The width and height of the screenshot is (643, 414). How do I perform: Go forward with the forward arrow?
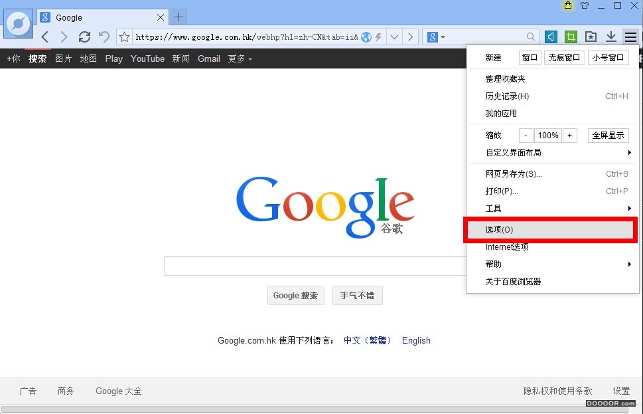[64, 37]
